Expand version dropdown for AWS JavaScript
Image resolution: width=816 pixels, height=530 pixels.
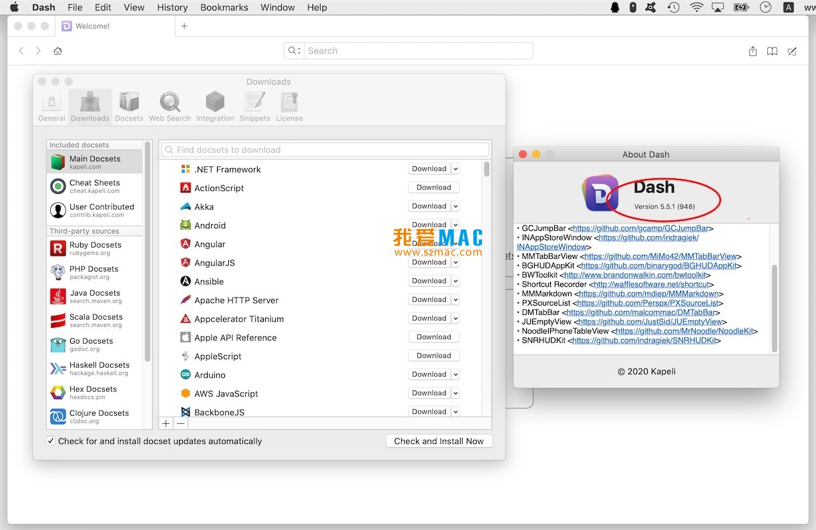click(x=455, y=393)
